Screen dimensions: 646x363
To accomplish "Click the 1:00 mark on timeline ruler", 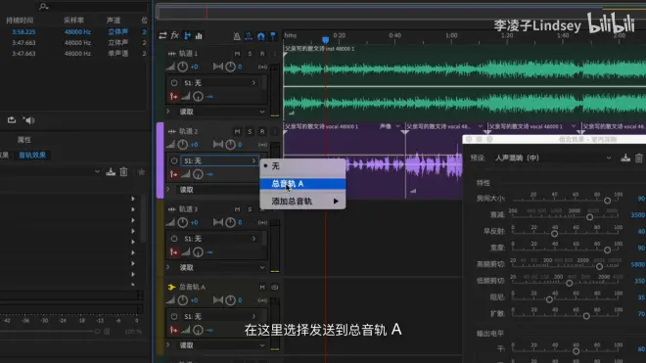I will (451, 35).
